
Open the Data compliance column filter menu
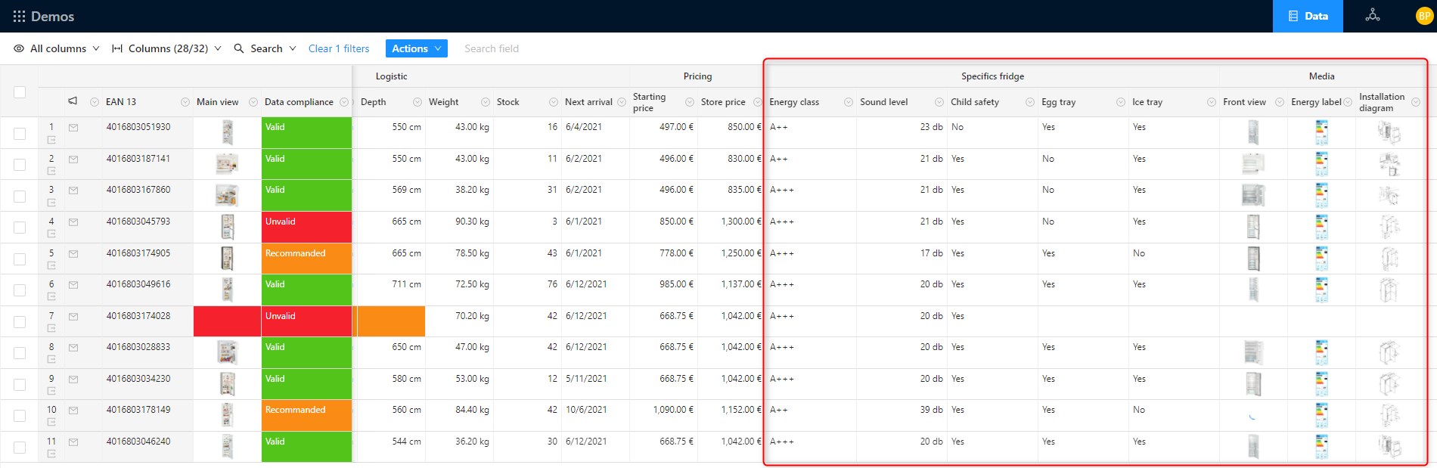click(x=344, y=102)
